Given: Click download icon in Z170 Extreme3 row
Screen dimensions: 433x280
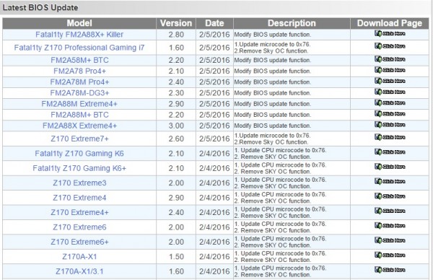Looking at the screenshot, I should (390, 181).
